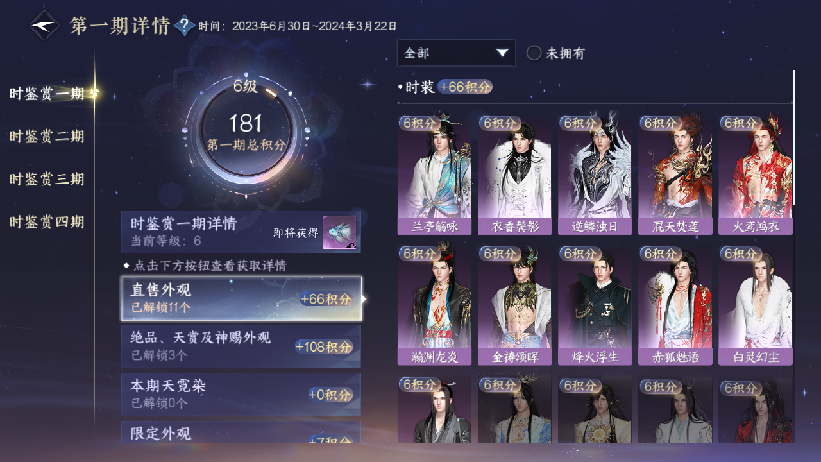Switch to 时鉴赏二期 tab
Image resolution: width=821 pixels, height=462 pixels.
tap(47, 137)
